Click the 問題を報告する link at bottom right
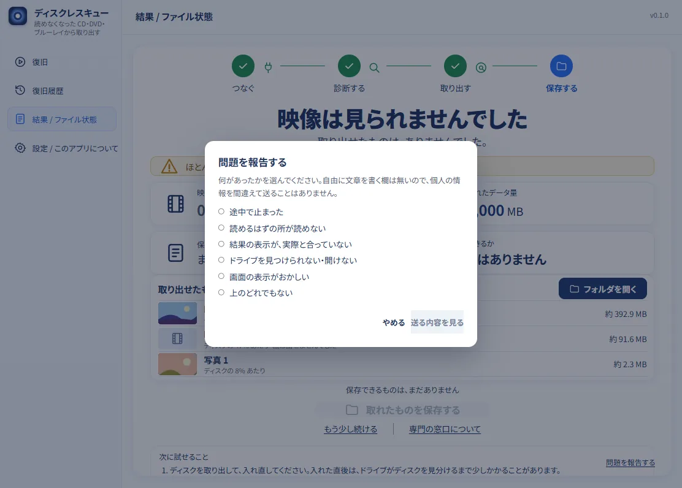Viewport: 682px width, 488px height. (x=630, y=463)
